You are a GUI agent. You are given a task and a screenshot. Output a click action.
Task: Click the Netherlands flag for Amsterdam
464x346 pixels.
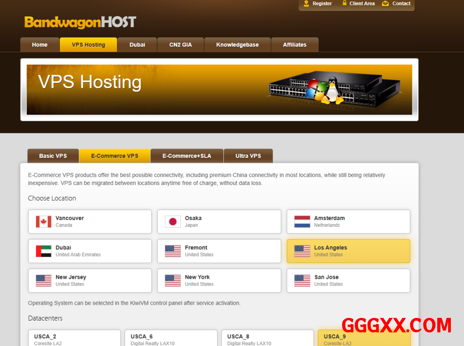pos(302,222)
